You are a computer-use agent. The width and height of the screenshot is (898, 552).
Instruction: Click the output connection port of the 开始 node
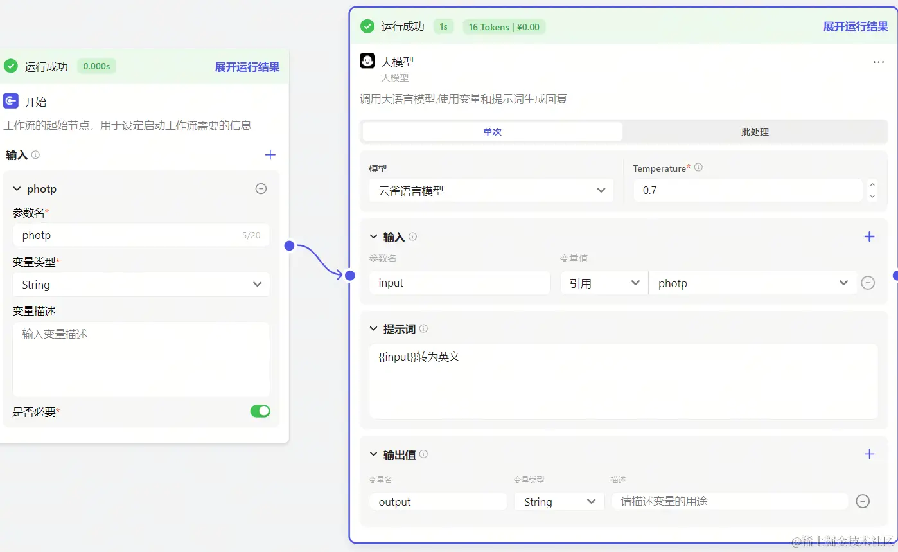[x=289, y=245]
